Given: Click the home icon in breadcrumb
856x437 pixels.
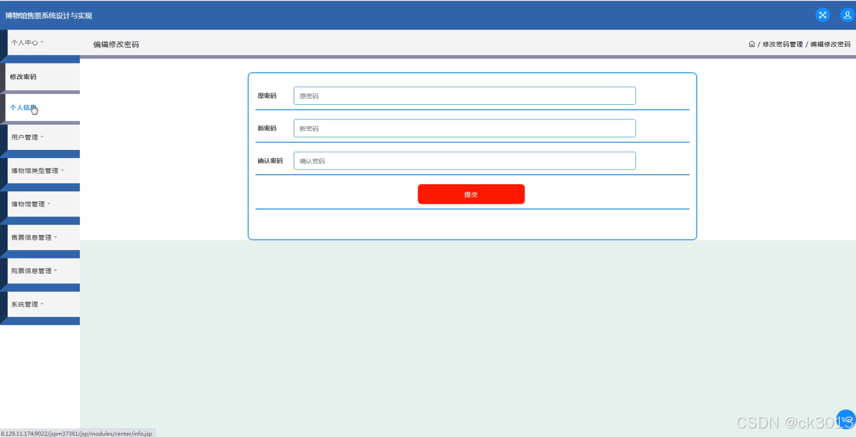Looking at the screenshot, I should click(752, 44).
